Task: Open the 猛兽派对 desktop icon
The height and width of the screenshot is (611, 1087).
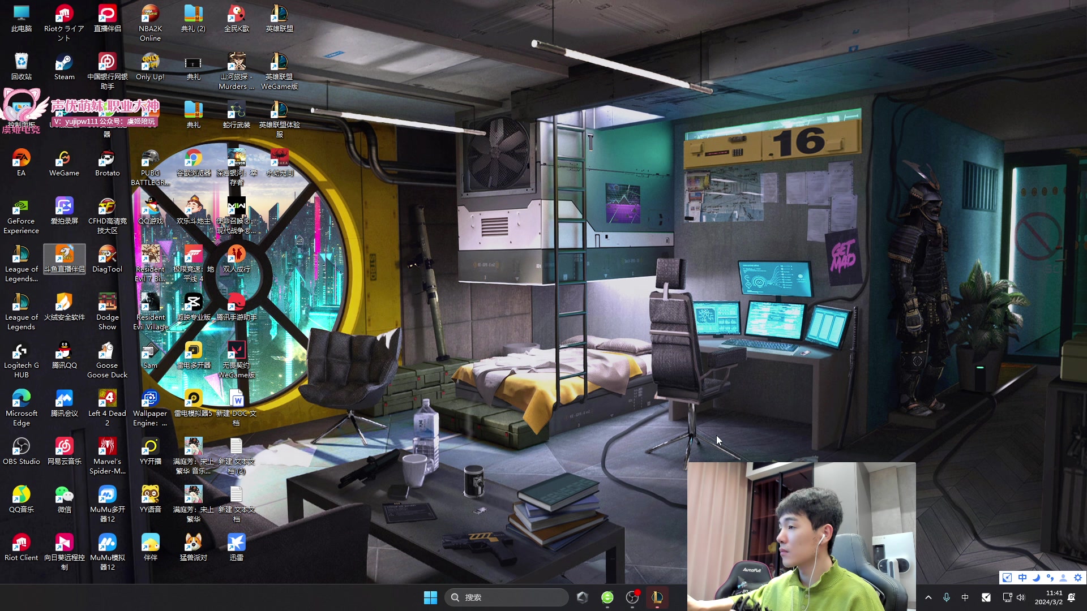Action: click(x=193, y=548)
